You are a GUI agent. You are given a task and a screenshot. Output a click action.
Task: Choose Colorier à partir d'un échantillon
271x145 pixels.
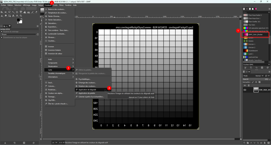[93, 97]
